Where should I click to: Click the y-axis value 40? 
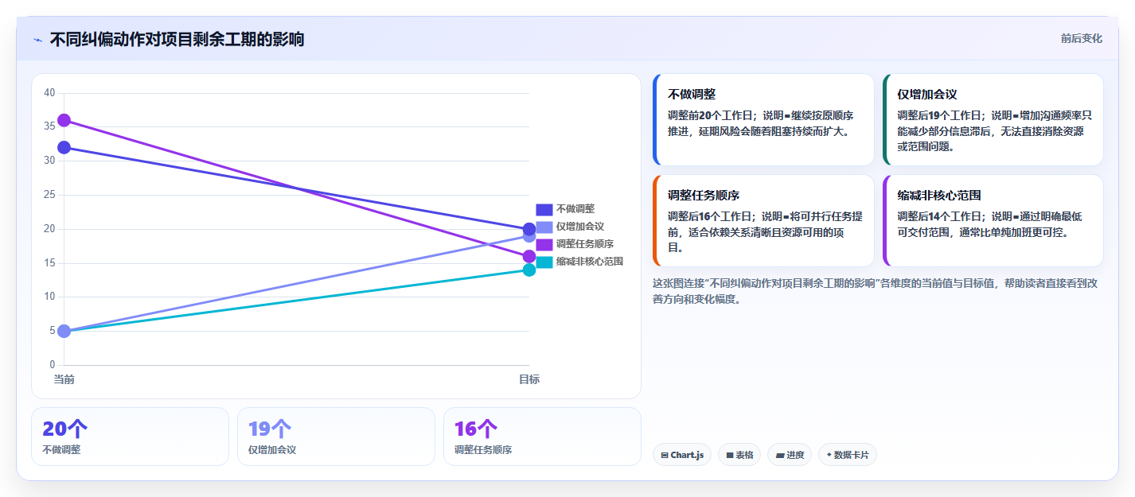(x=49, y=93)
